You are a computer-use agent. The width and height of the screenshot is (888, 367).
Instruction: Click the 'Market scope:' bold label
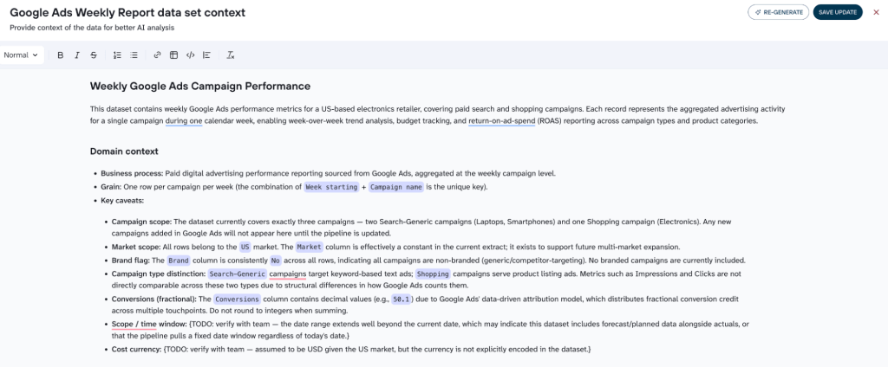pos(136,247)
